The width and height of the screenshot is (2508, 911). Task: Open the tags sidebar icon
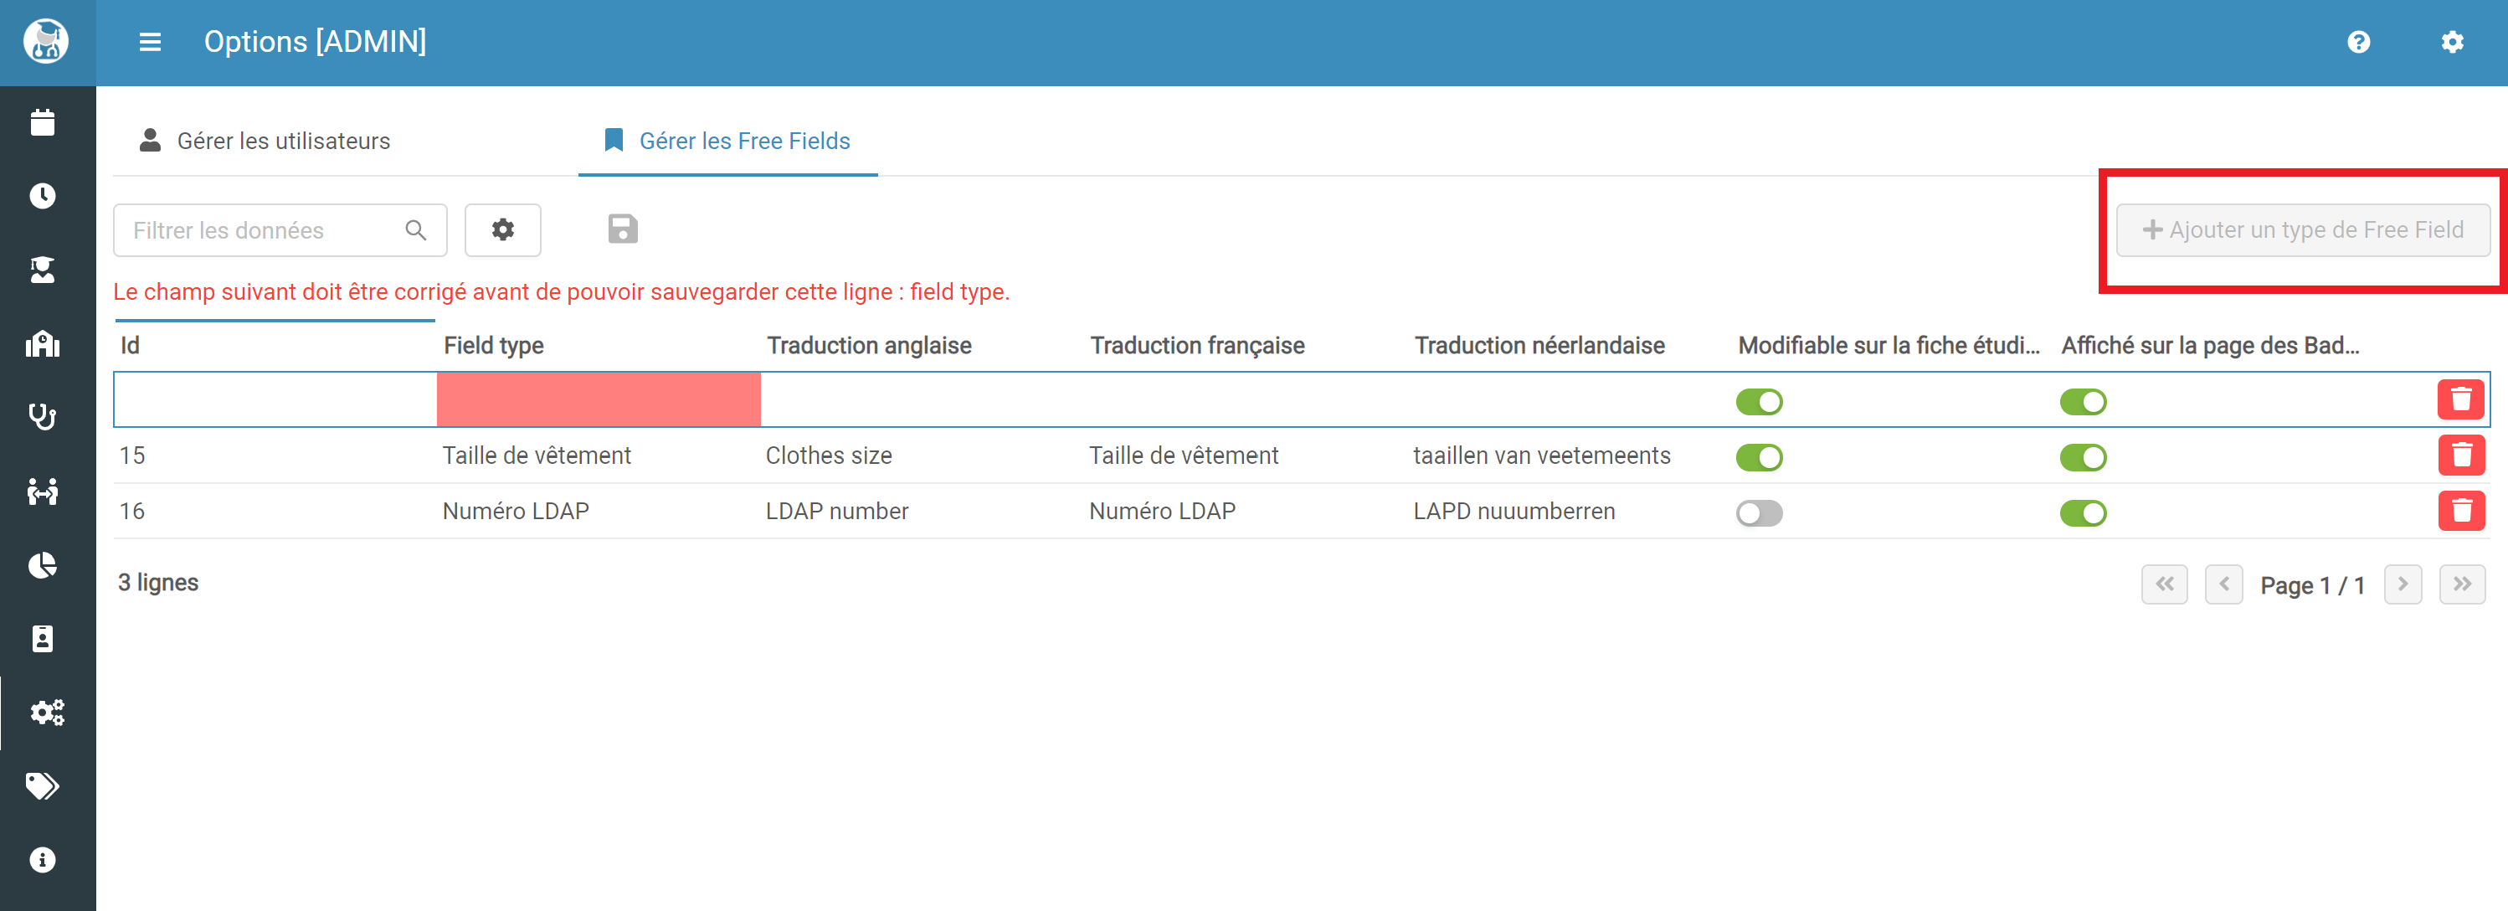coord(43,786)
